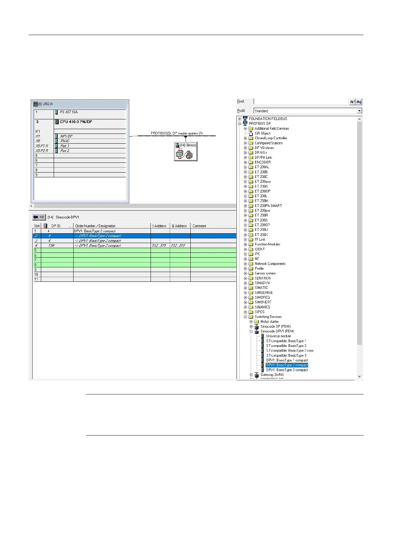Click the Q Address column header

tap(180, 226)
